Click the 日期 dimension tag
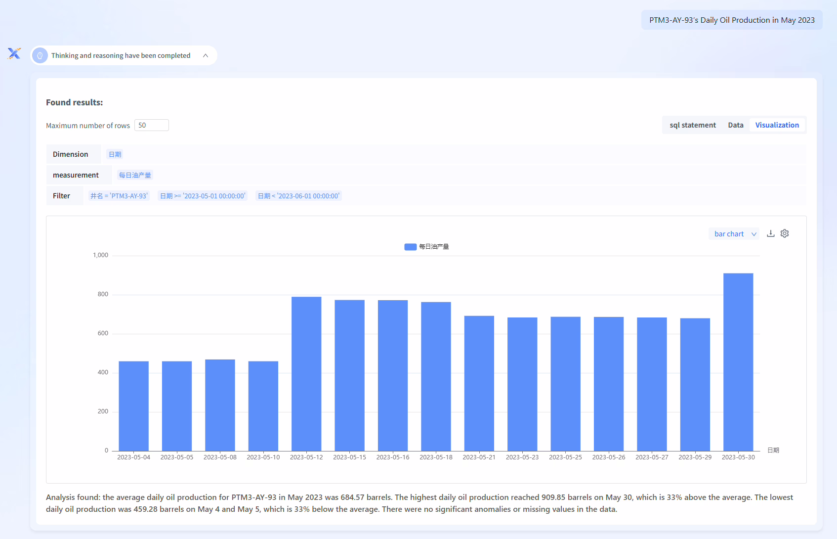Image resolution: width=837 pixels, height=539 pixels. pos(115,154)
